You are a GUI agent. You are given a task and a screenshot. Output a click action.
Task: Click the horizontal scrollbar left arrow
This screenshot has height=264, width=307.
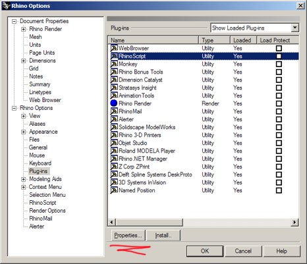pyautogui.click(x=111, y=222)
